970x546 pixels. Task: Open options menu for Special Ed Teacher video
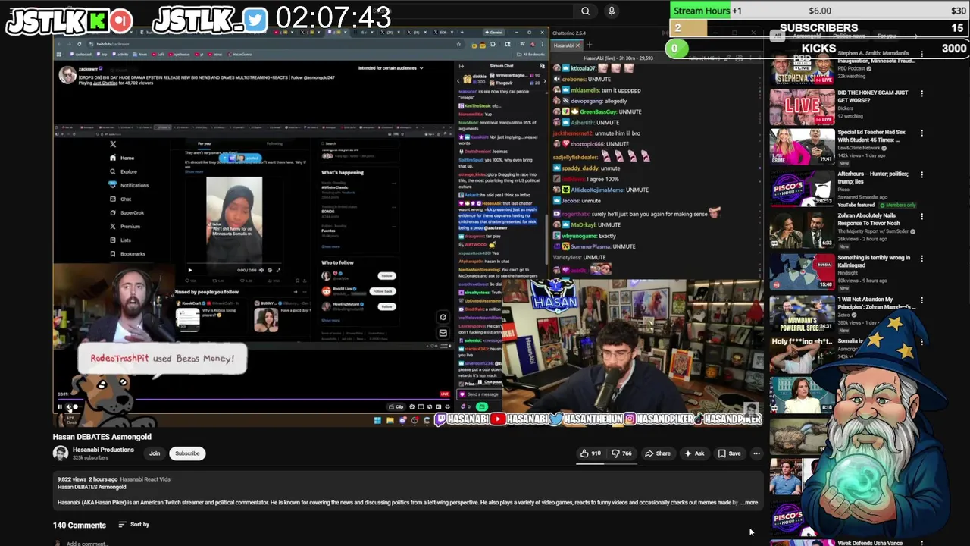point(921,133)
